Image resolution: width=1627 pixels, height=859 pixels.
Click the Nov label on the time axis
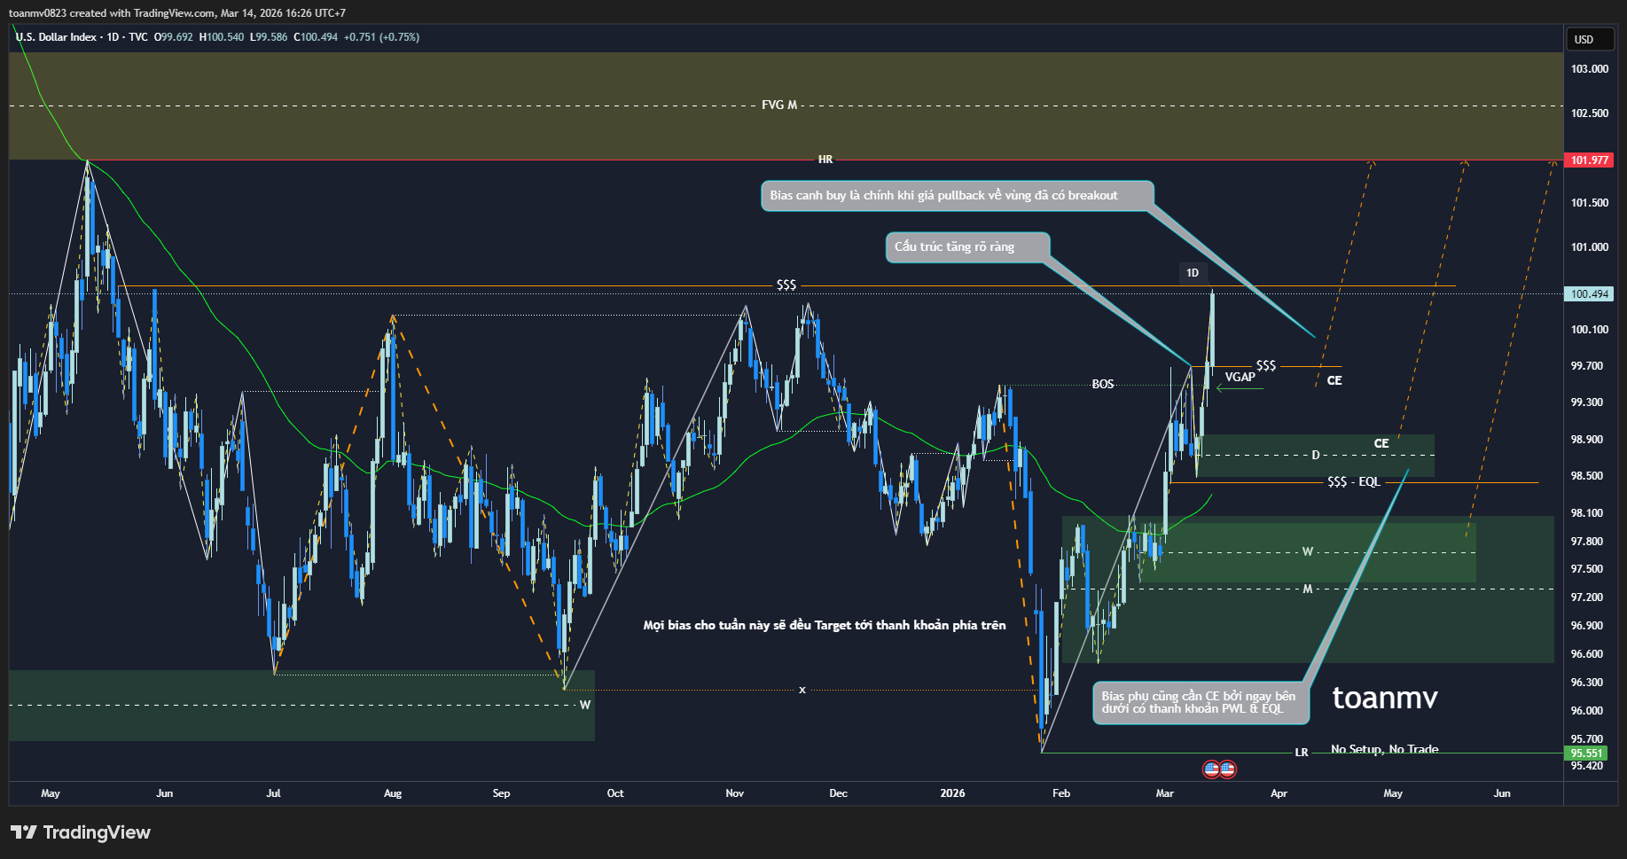tap(735, 793)
